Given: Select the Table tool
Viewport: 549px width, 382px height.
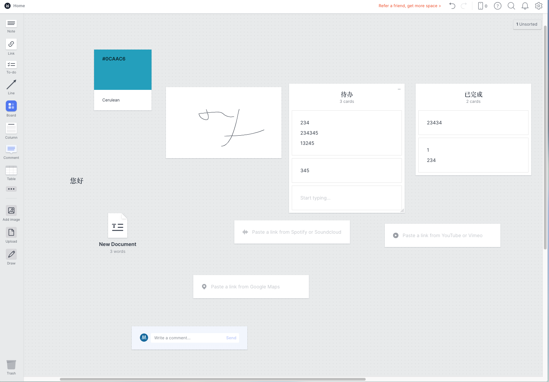Looking at the screenshot, I should [11, 170].
